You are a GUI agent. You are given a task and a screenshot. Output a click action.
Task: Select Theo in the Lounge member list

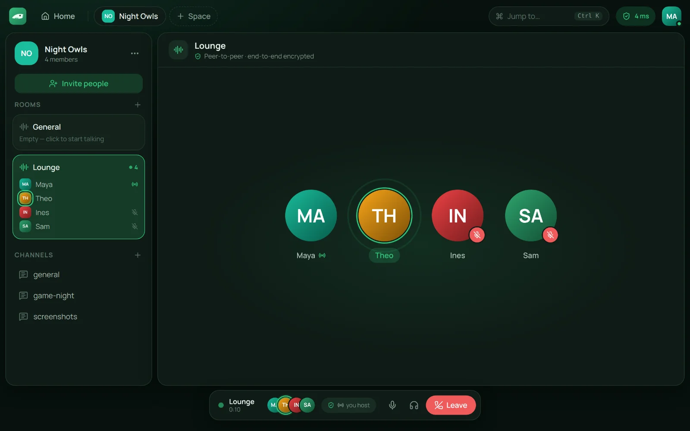pyautogui.click(x=78, y=198)
